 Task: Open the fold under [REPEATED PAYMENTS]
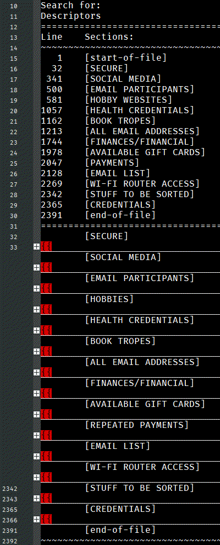tap(36, 435)
